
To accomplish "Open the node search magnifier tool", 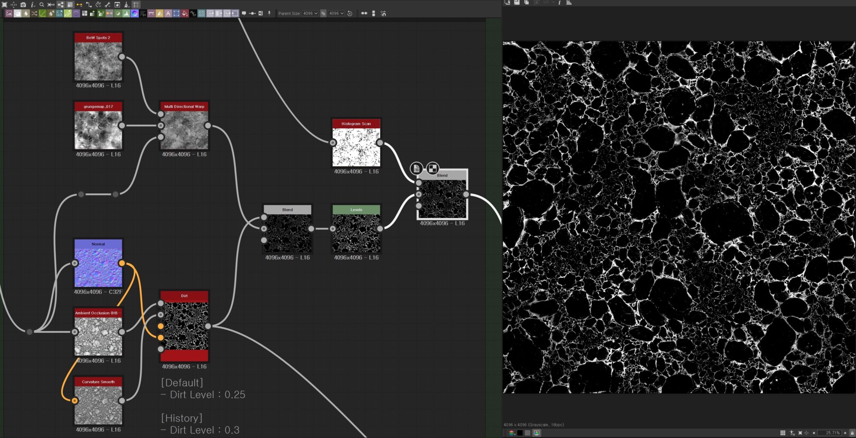I will pyautogui.click(x=41, y=5).
